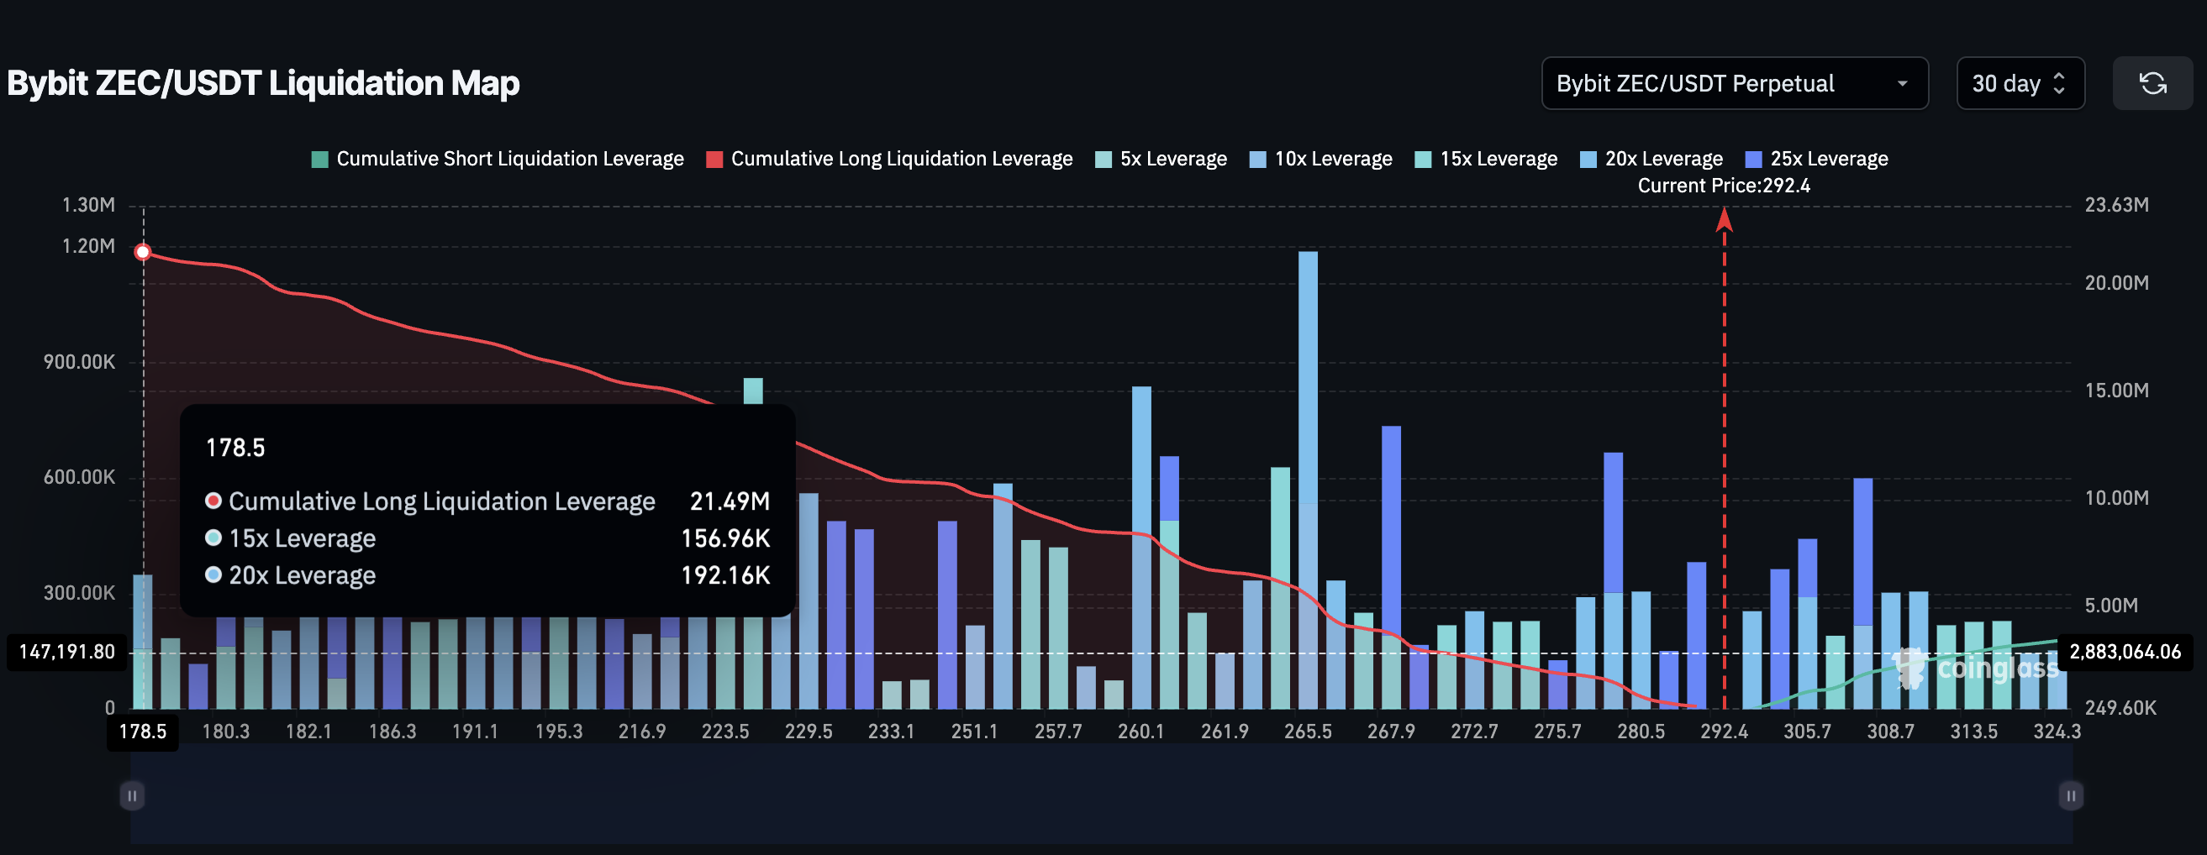Hide the 10x Leverage series
The width and height of the screenshot is (2207, 855).
click(1320, 160)
